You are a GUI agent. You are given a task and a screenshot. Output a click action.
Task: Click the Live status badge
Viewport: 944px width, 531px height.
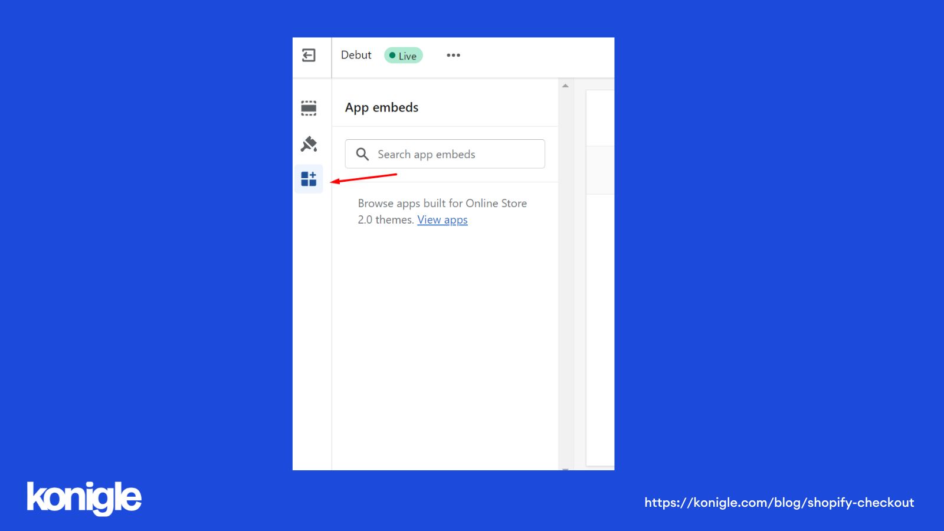click(x=404, y=55)
